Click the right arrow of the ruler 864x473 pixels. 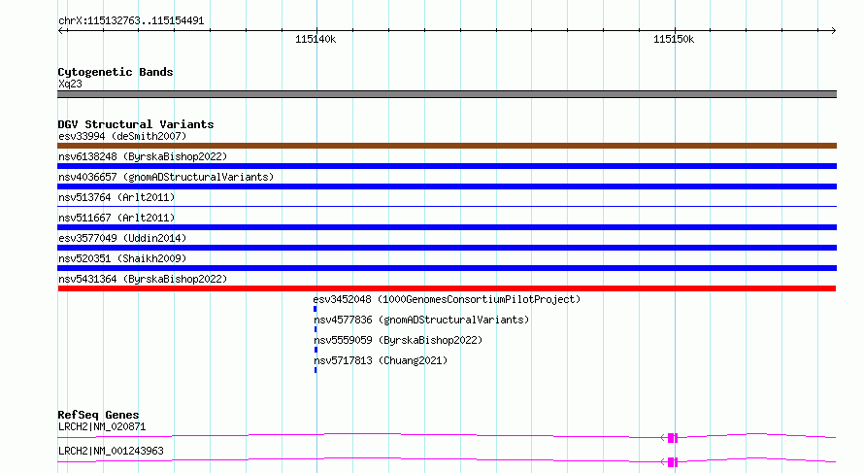(x=833, y=31)
